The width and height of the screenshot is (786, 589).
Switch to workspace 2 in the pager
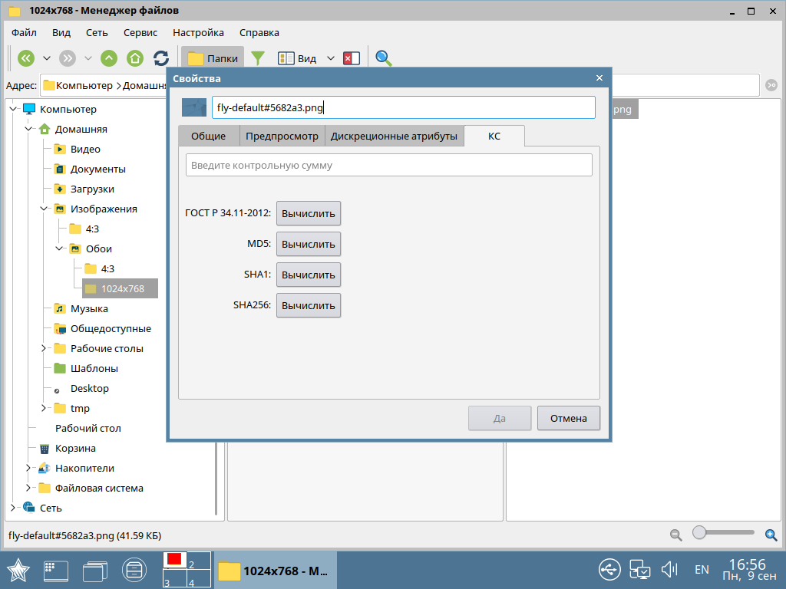199,561
